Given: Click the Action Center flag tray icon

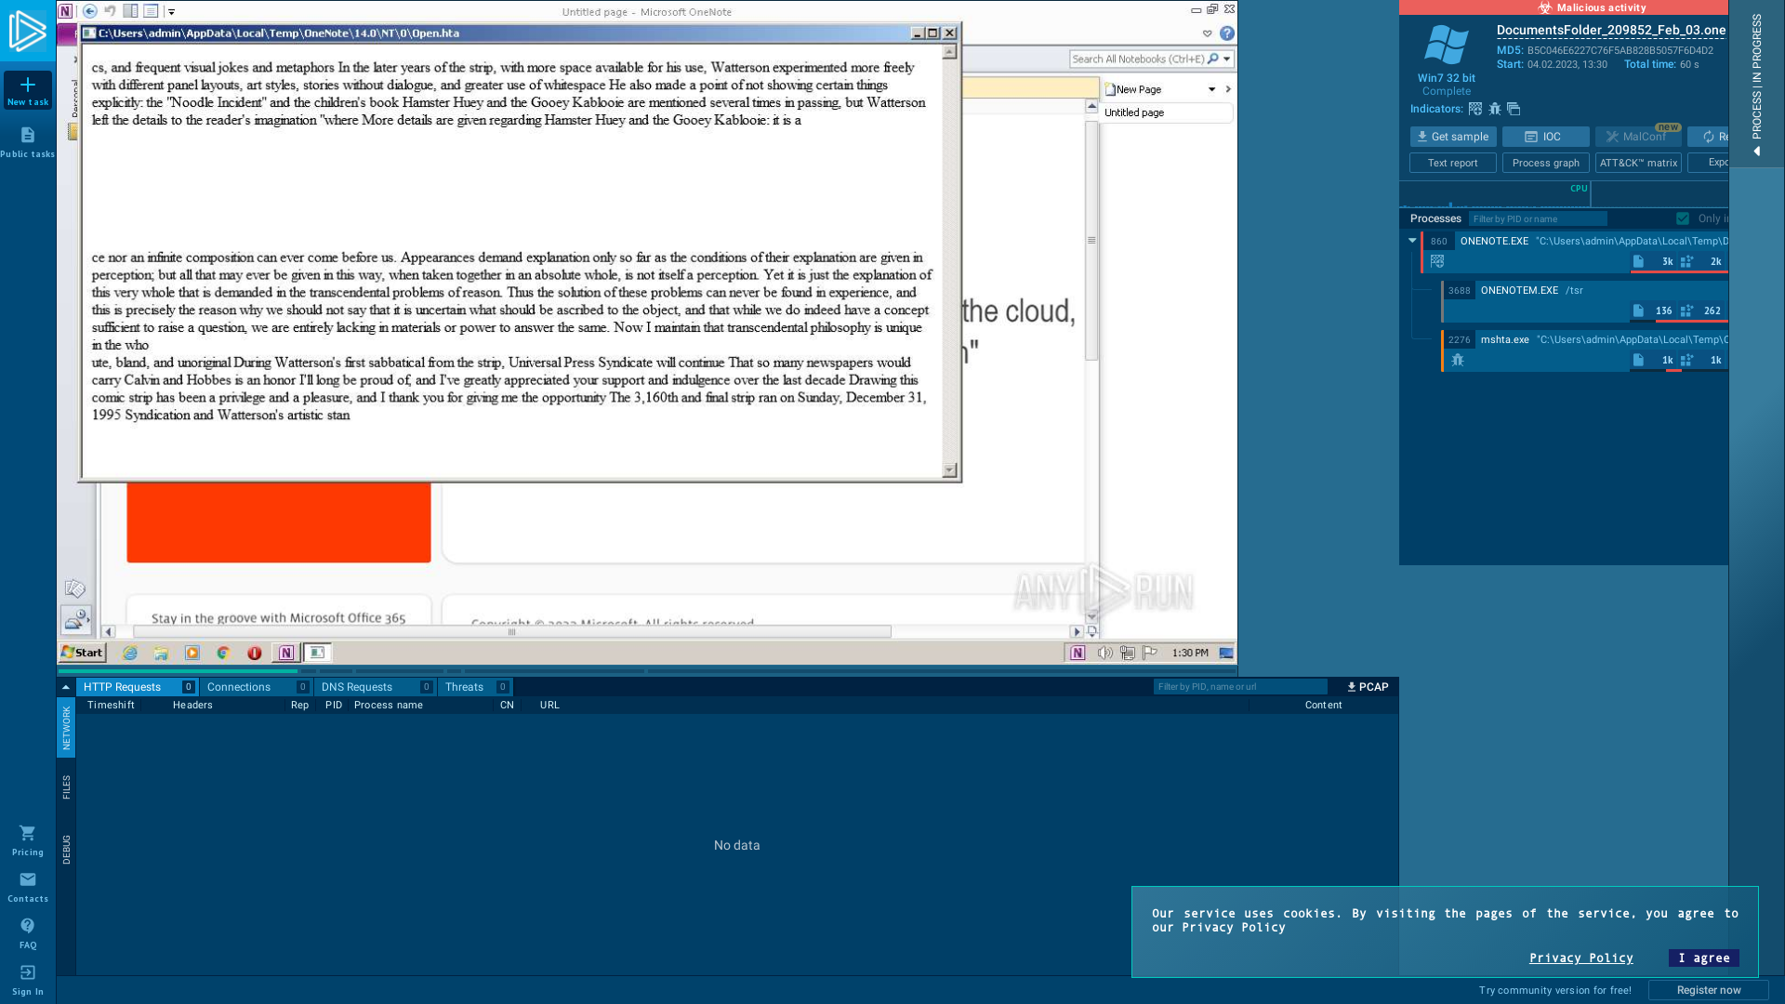Looking at the screenshot, I should (1150, 653).
